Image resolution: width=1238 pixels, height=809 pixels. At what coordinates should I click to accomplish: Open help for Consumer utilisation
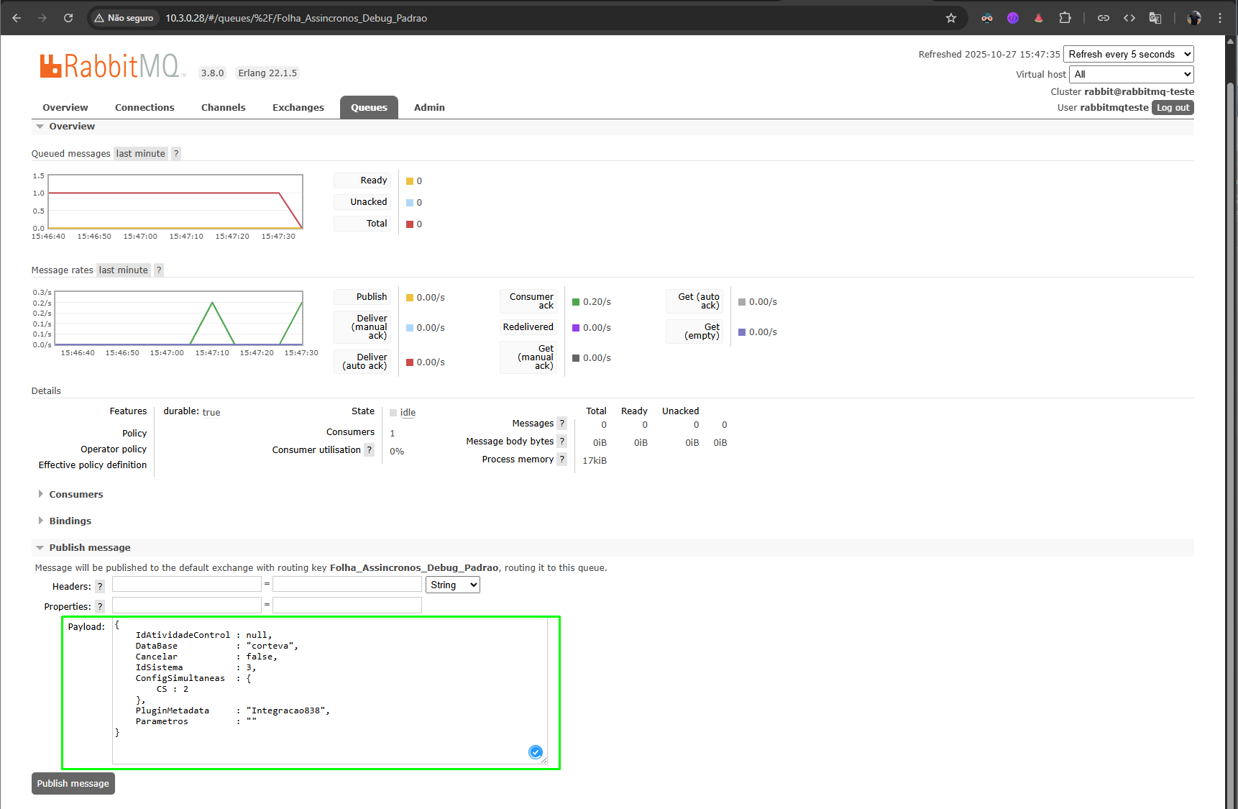click(x=370, y=450)
